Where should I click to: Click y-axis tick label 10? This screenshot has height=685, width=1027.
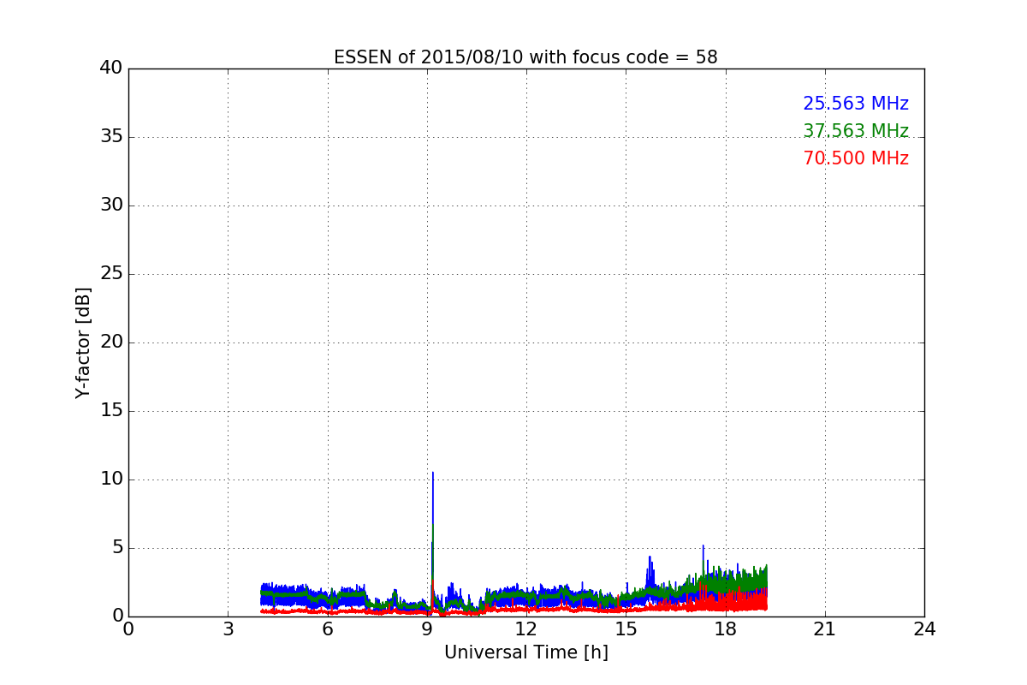click(x=110, y=479)
